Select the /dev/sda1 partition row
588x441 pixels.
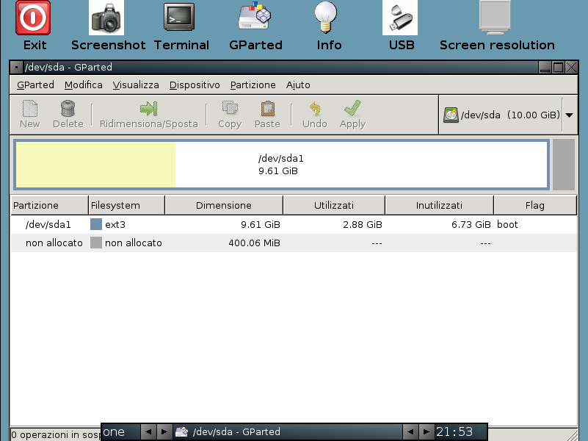294,224
